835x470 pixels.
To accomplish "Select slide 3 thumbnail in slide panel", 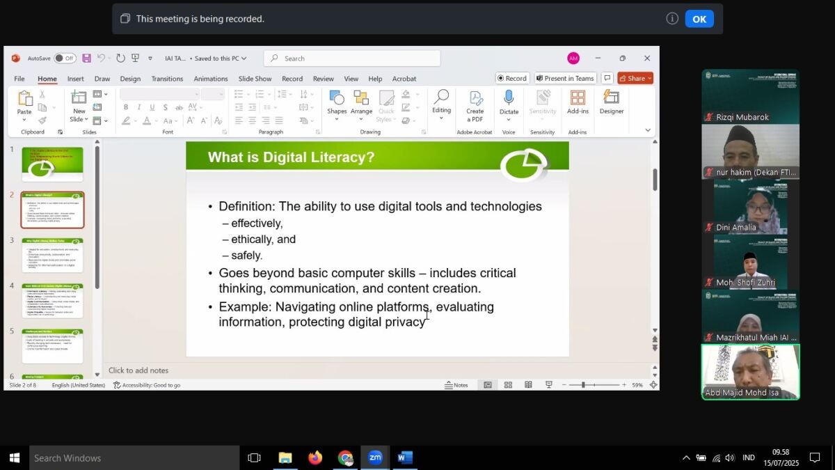I will coord(52,255).
